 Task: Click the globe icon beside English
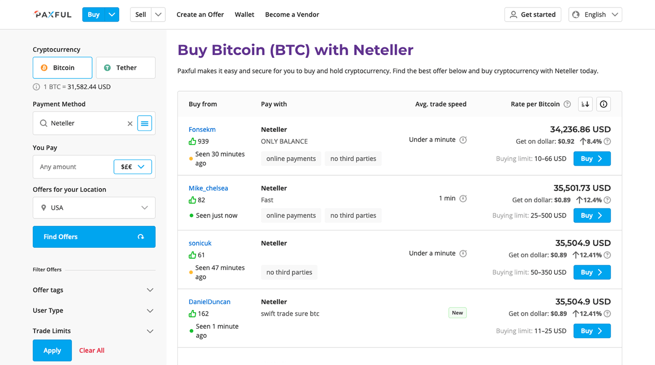(576, 15)
